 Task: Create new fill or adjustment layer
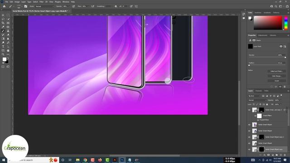point(273,155)
